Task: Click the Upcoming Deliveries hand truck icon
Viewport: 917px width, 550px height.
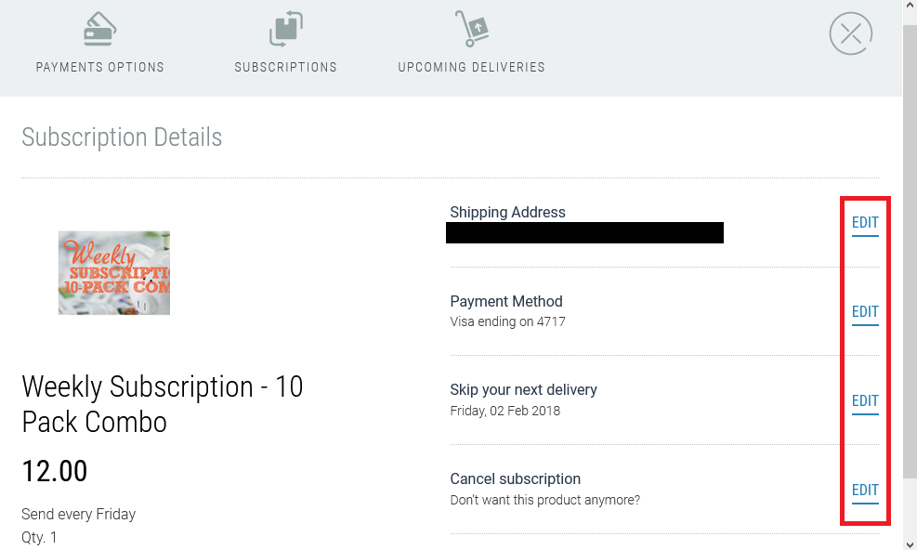Action: 471,28
